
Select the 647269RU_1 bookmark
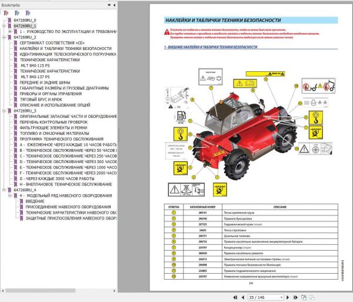[25, 26]
